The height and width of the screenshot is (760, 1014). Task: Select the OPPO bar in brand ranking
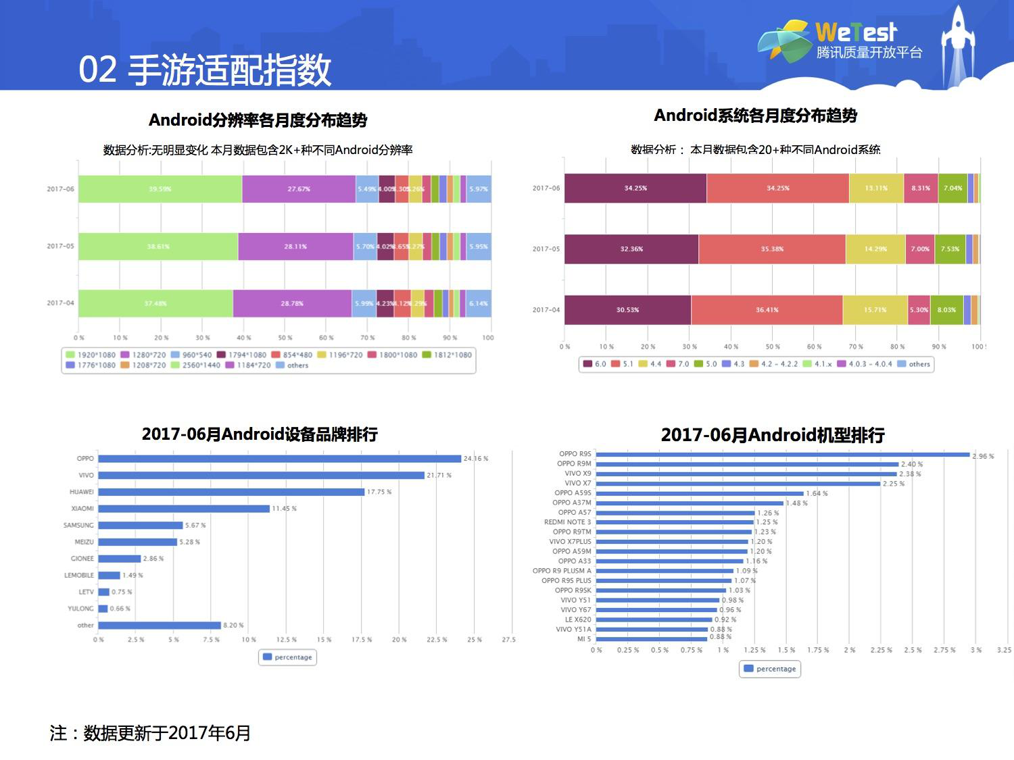click(x=279, y=459)
